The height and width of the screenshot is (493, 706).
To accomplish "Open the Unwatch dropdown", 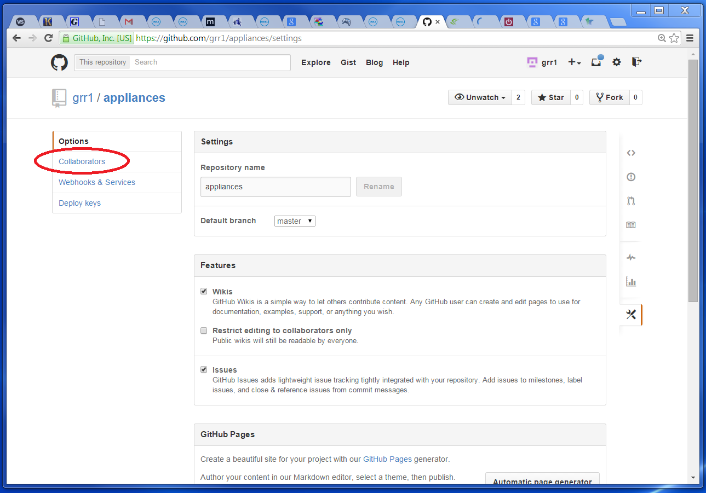I will point(480,97).
